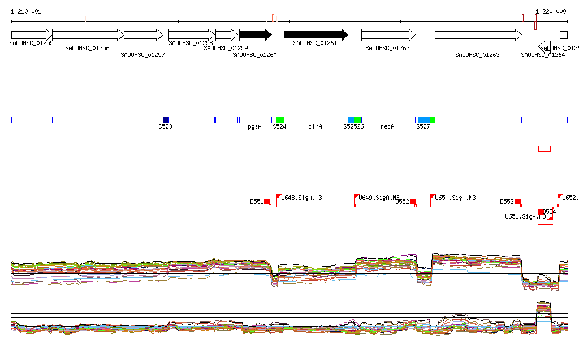Click the S527 label text
The height and width of the screenshot is (345, 579).
423,127
